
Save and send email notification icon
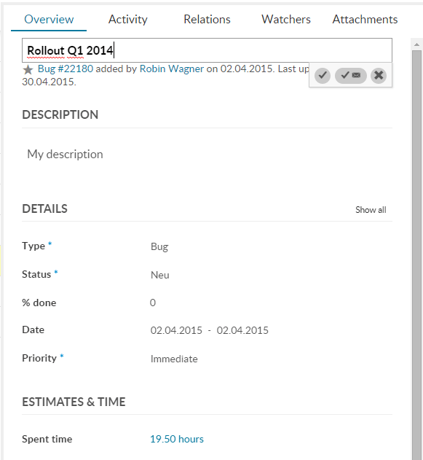(x=350, y=75)
